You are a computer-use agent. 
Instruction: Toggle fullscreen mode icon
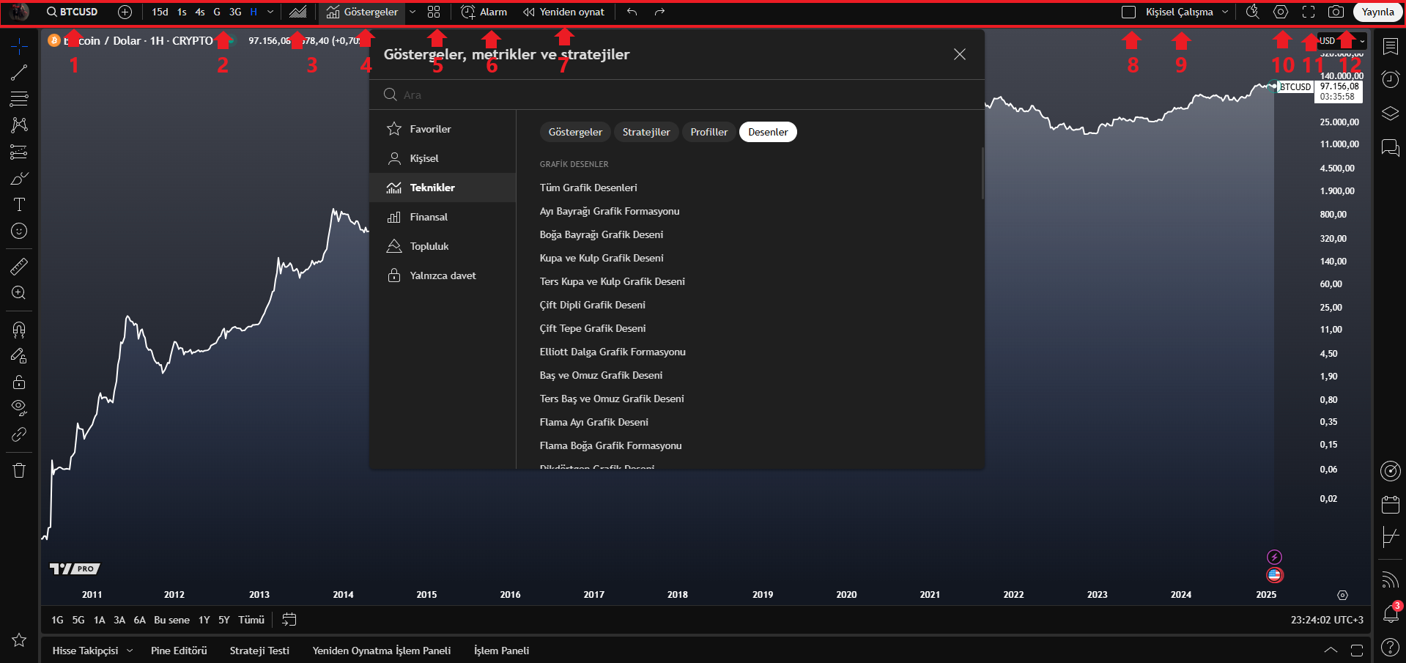click(1309, 12)
